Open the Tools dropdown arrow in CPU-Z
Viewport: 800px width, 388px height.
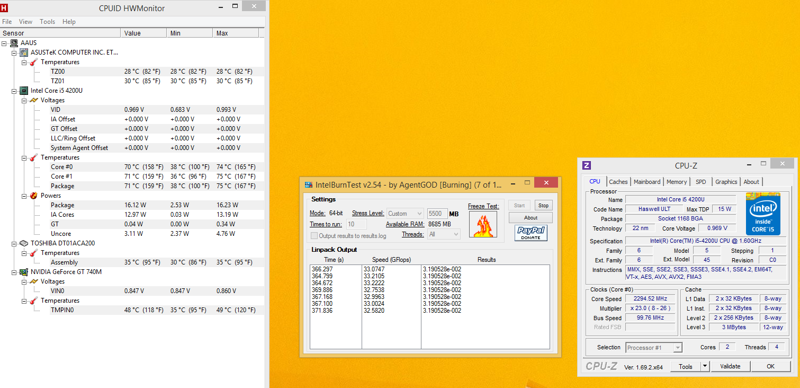coord(705,366)
